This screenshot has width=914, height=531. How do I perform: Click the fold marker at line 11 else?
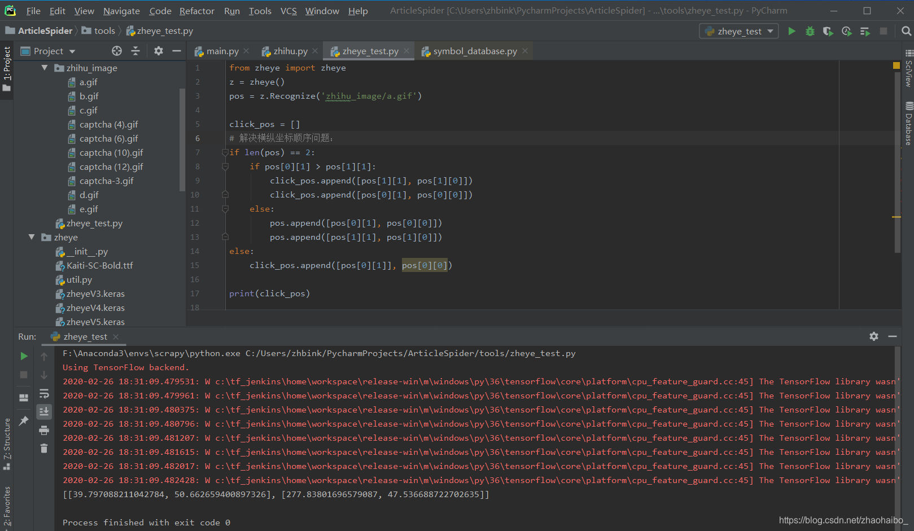click(225, 209)
